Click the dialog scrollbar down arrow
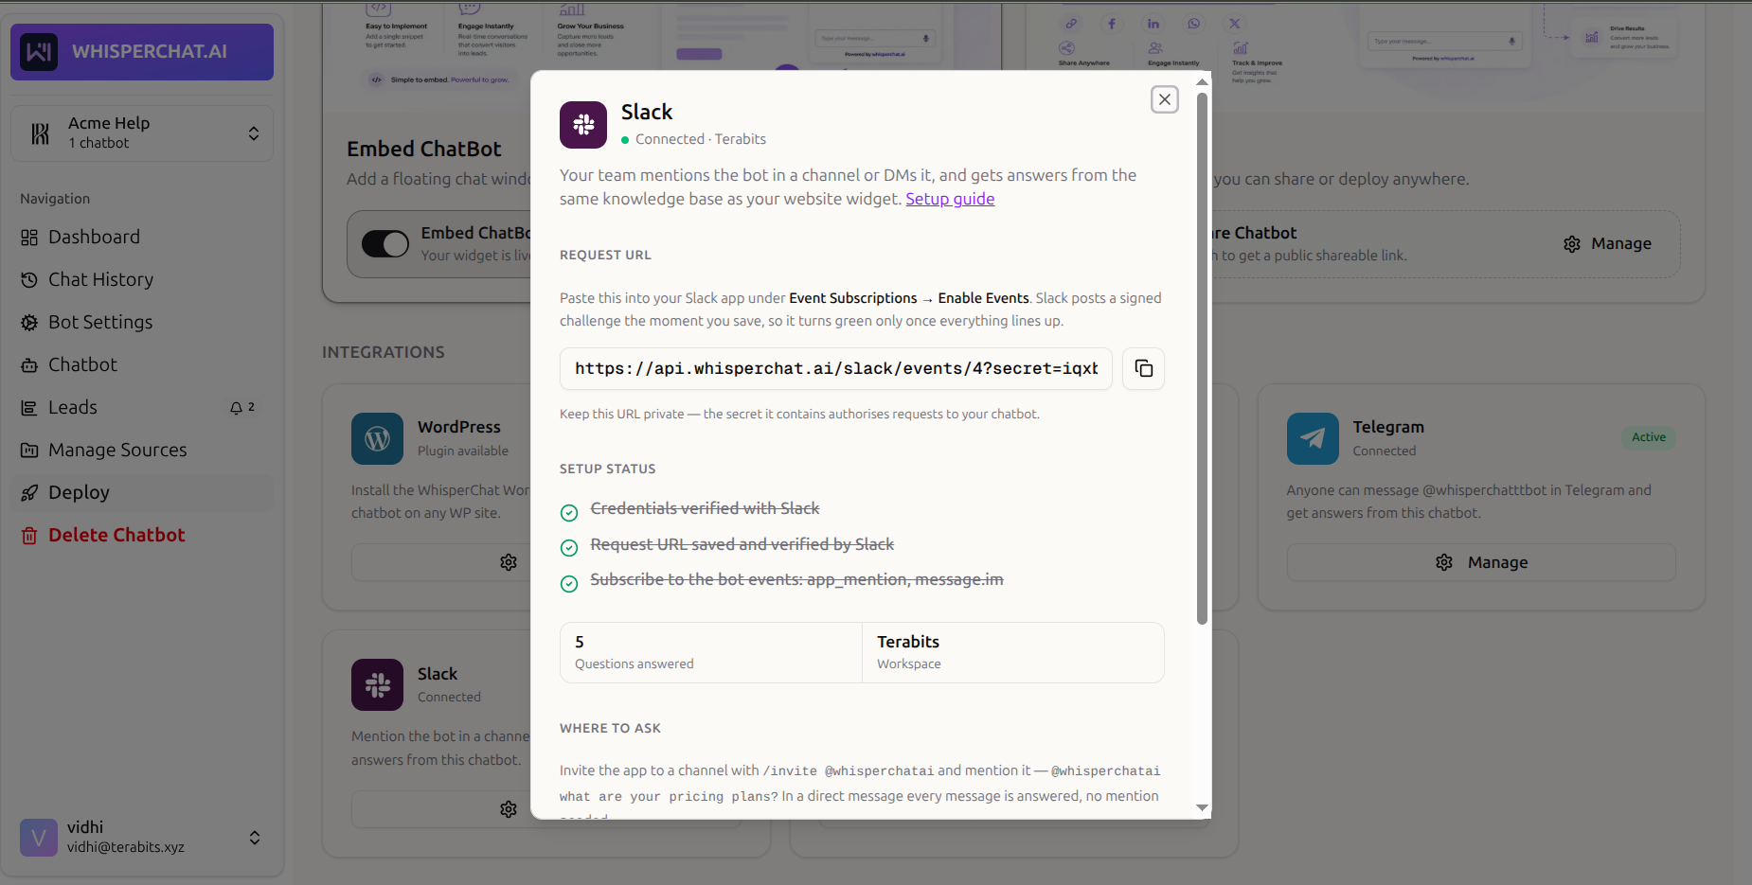The width and height of the screenshot is (1752, 885). coord(1202,808)
